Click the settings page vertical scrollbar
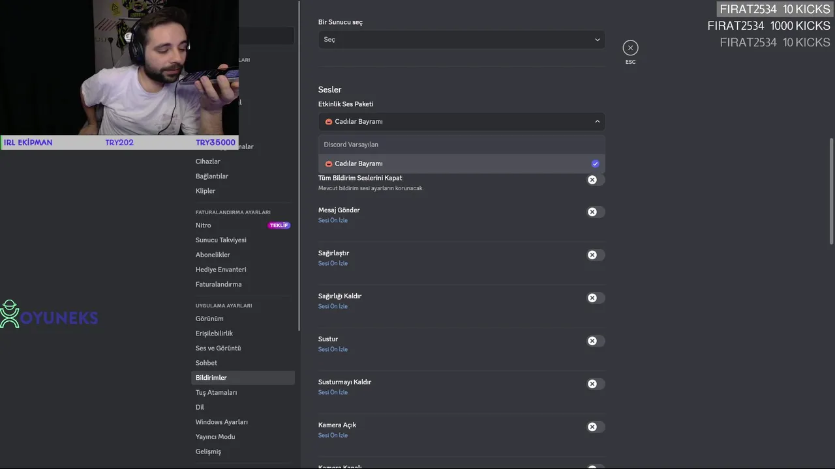Image resolution: width=835 pixels, height=469 pixels. click(x=831, y=191)
